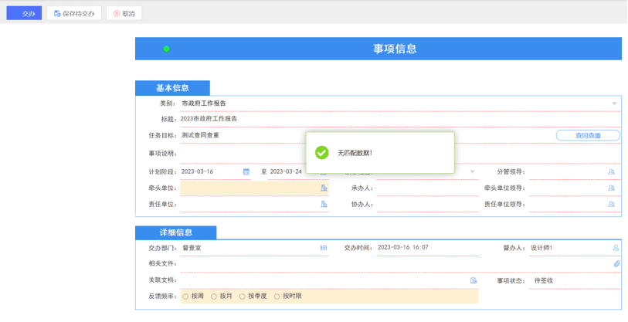Click the empty 责任单位 input field
Viewport: 628px width, 322px height.
[x=254, y=205]
